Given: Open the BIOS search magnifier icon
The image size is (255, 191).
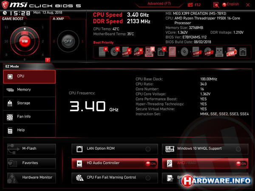Looking at the screenshot, I should [x=216, y=5].
